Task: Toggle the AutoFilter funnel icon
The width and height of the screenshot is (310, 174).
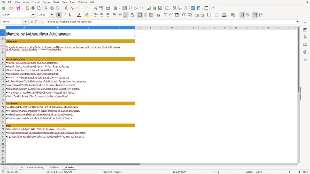Action: 142,8
